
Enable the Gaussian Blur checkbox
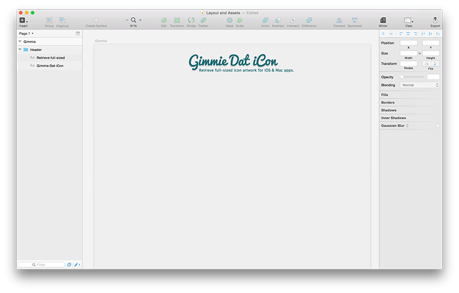pos(438,126)
